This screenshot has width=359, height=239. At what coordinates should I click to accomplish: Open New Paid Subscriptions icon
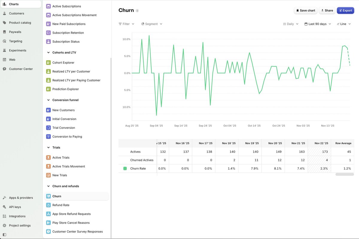coord(48,24)
